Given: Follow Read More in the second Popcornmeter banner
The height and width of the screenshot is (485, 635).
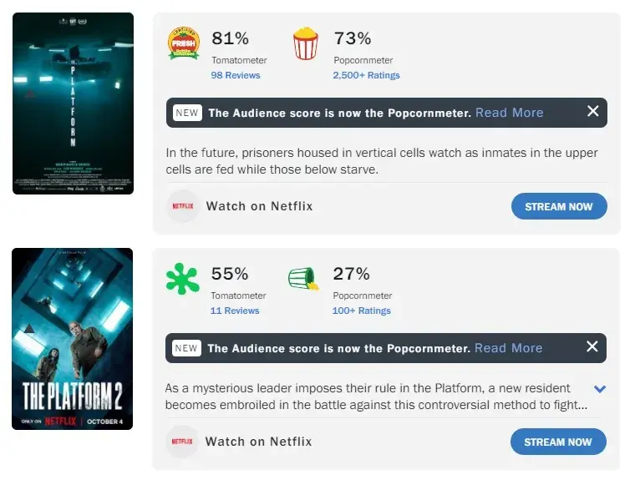Looking at the screenshot, I should pyautogui.click(x=508, y=348).
